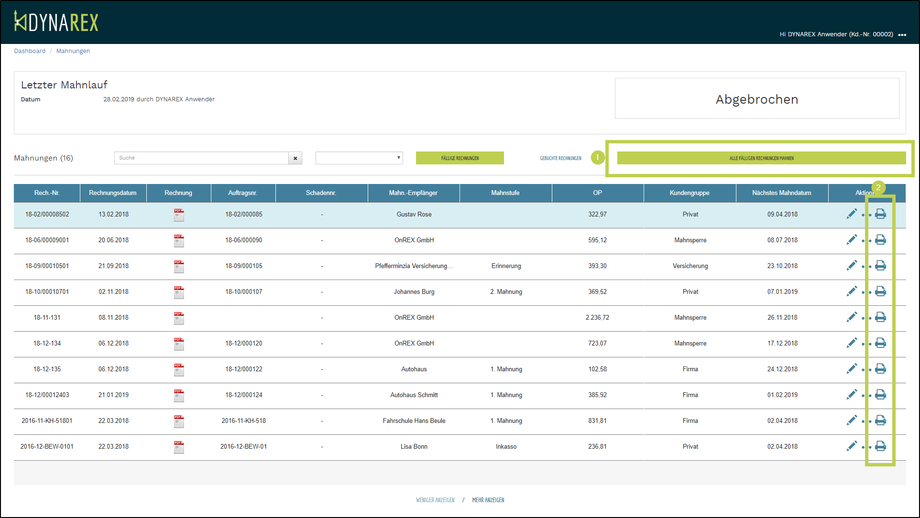Expand the filter dropdown next to search
This screenshot has width=920, height=518.
pyautogui.click(x=359, y=158)
